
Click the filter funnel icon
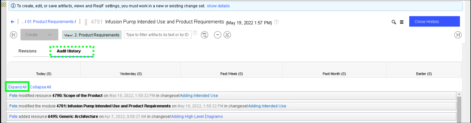[204, 35]
